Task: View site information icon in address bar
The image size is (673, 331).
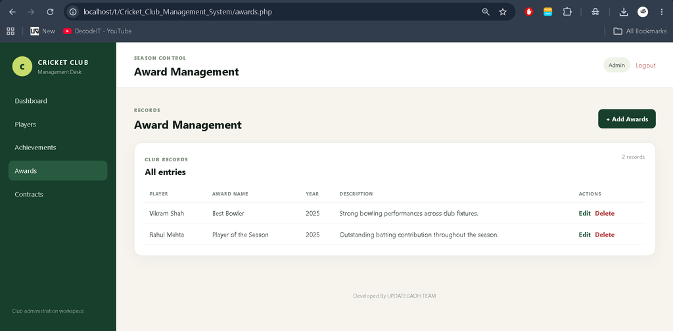Action: coord(73,12)
